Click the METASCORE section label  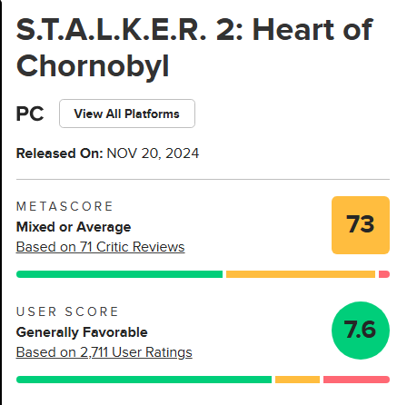65,206
